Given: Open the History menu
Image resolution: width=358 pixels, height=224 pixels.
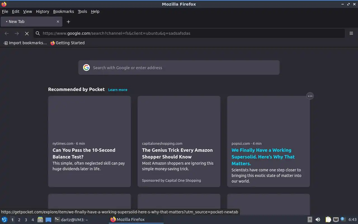Looking at the screenshot, I should tap(43, 11).
